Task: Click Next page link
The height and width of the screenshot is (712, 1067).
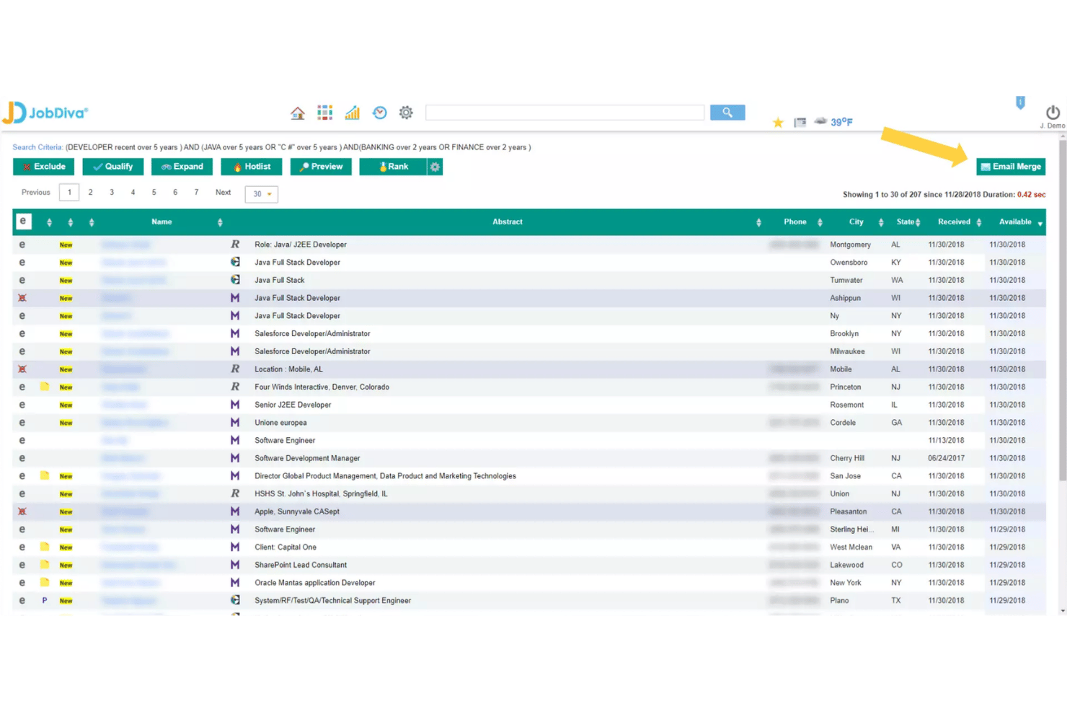Action: click(223, 193)
